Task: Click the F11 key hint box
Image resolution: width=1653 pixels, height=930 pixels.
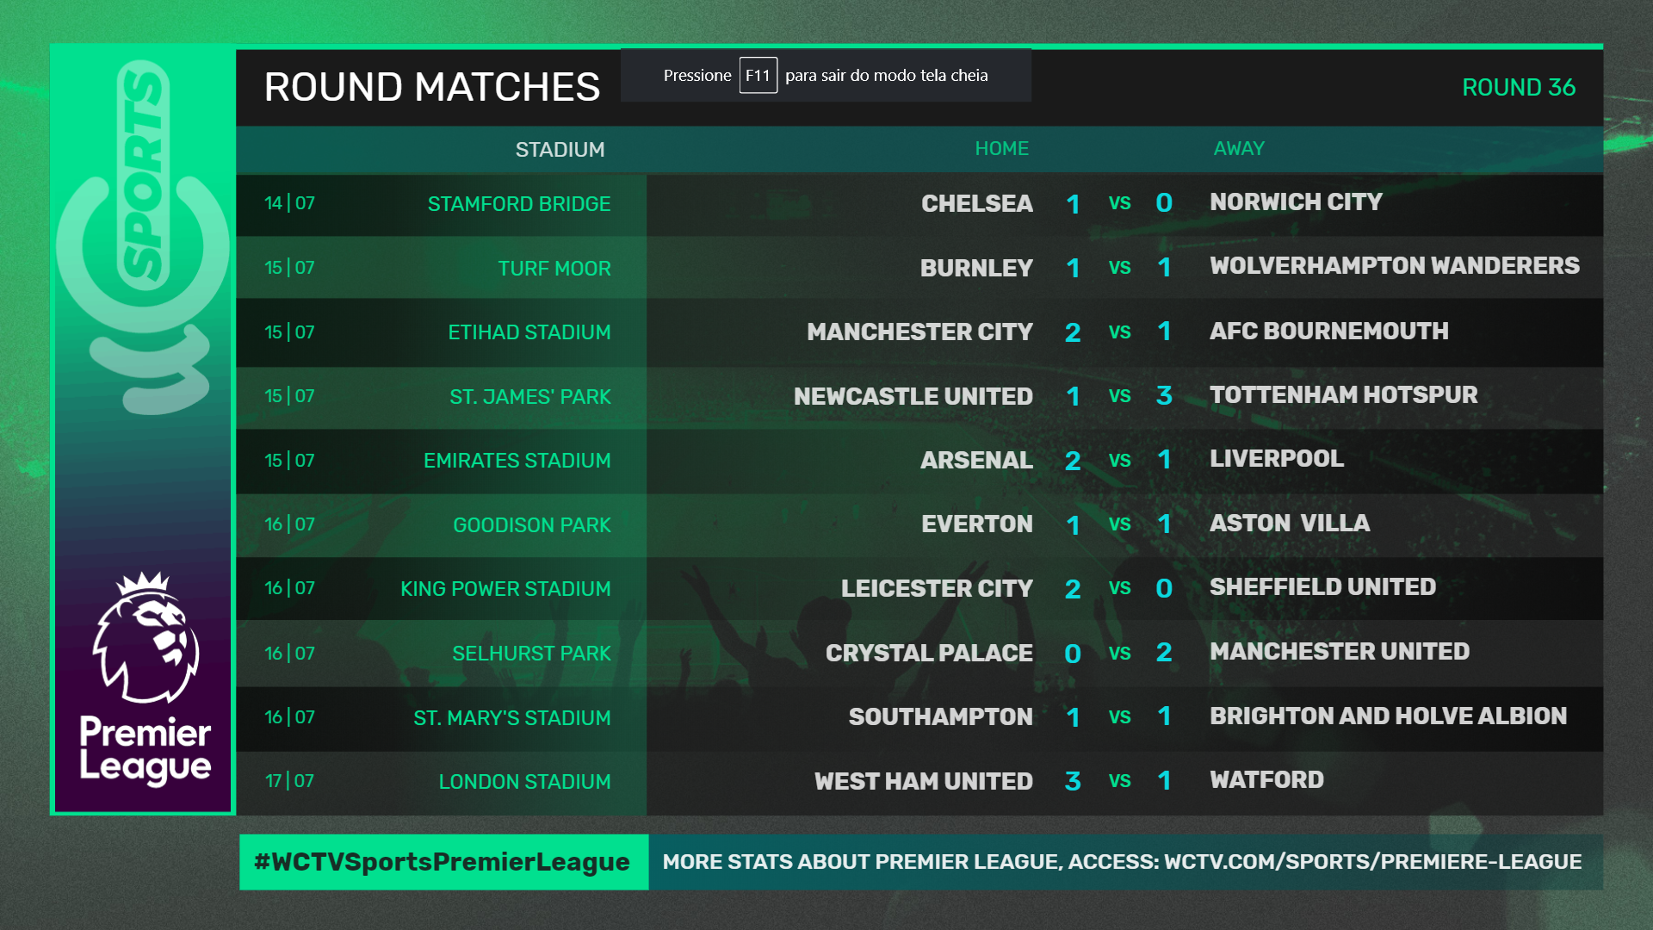Action: pyautogui.click(x=758, y=76)
